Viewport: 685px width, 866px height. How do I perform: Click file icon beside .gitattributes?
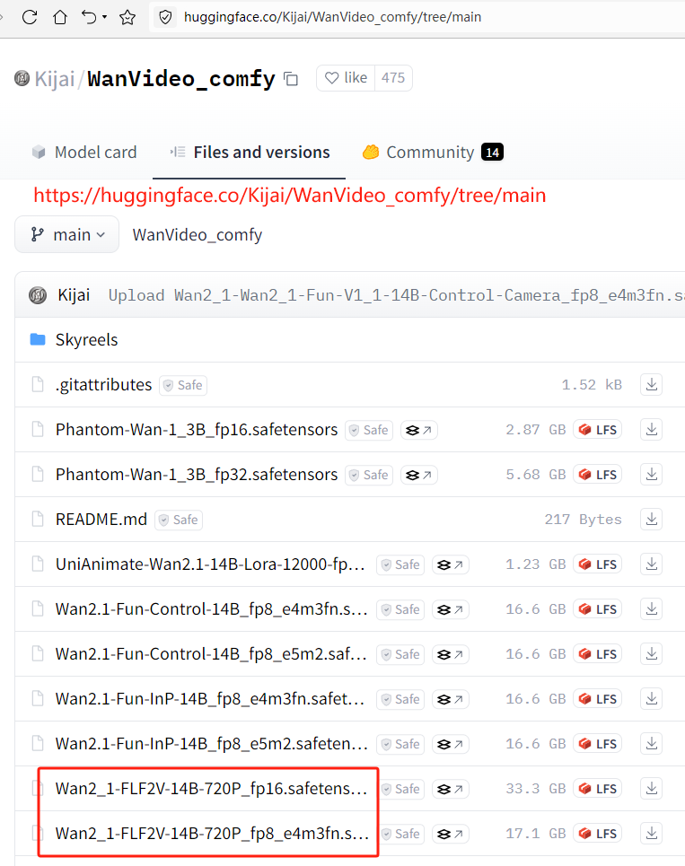(x=38, y=384)
